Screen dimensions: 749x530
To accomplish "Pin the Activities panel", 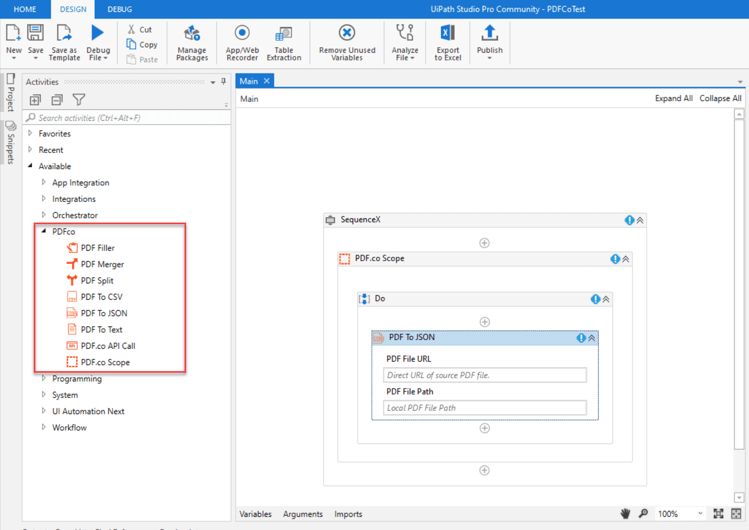I will (x=223, y=81).
